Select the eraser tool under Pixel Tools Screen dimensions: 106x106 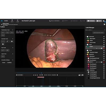pyautogui.click(x=7, y=50)
